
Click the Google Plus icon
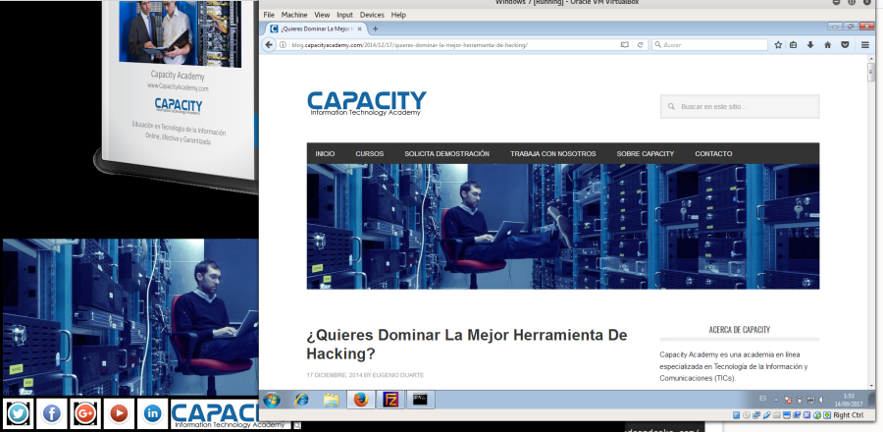pyautogui.click(x=85, y=413)
